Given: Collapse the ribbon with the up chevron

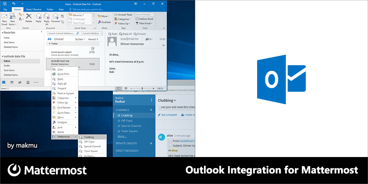Looking at the screenshot, I should (x=164, y=28).
